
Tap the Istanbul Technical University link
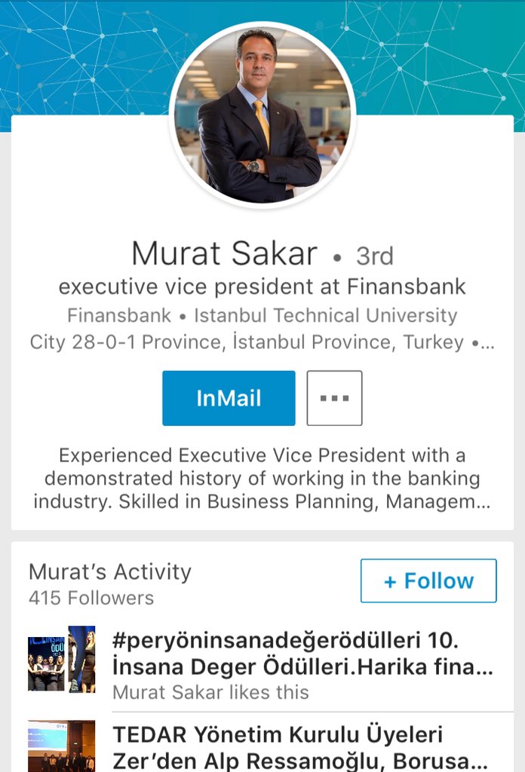(326, 315)
